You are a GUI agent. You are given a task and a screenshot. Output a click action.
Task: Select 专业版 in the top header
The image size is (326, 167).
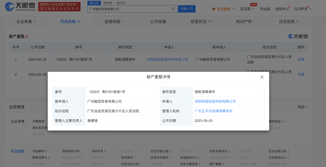[265, 9]
